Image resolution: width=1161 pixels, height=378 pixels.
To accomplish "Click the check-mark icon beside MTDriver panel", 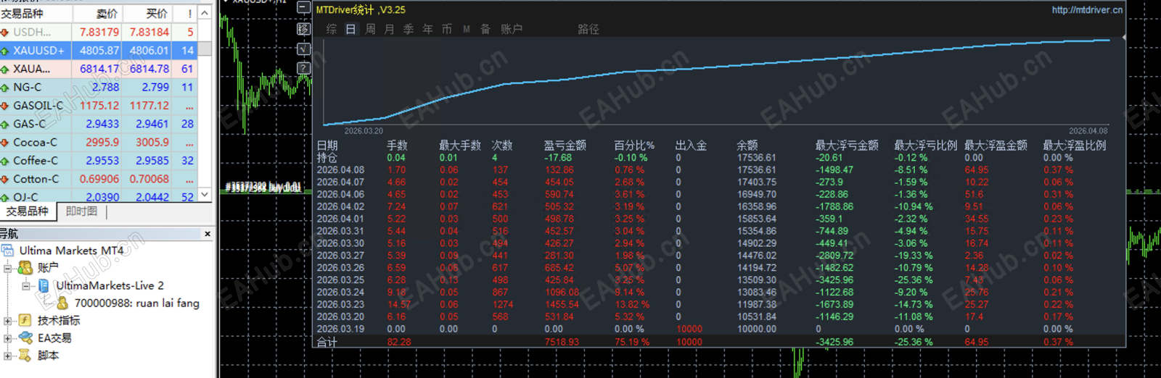I will tap(304, 49).
